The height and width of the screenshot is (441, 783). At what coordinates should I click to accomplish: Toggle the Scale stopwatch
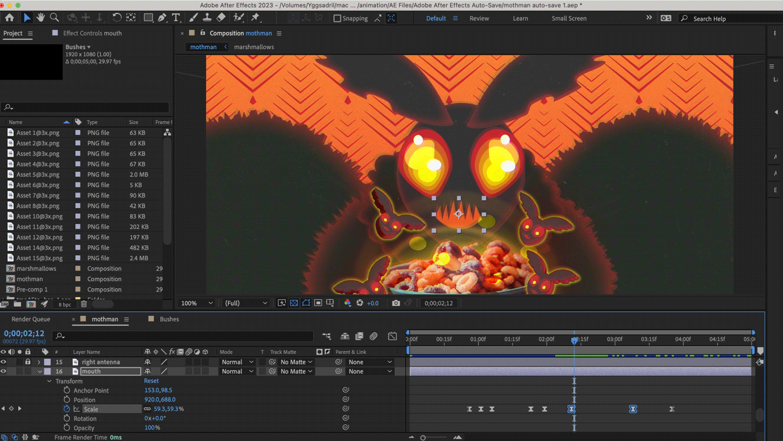coord(67,409)
